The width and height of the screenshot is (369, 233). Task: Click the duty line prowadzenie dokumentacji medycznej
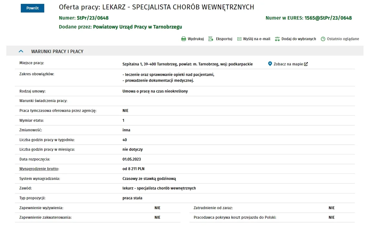(158, 80)
